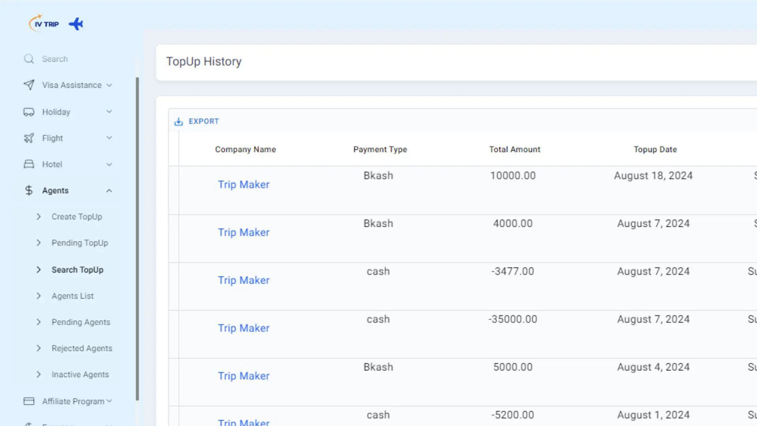Click arrow icon beside Pending Agents
This screenshot has width=757, height=426.
coord(38,322)
